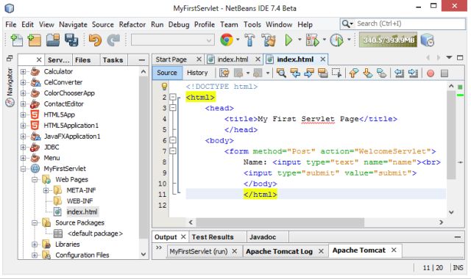Screen dimensions: 471x279
Task: Click the Redo arrow icon
Action: pyautogui.click(x=113, y=40)
